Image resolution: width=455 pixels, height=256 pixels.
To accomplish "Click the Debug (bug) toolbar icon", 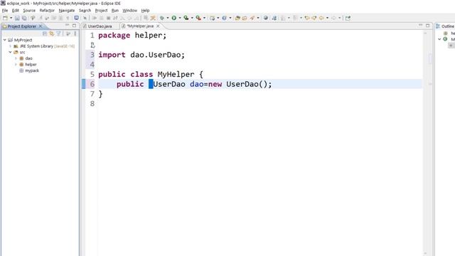I will click(x=161, y=18).
